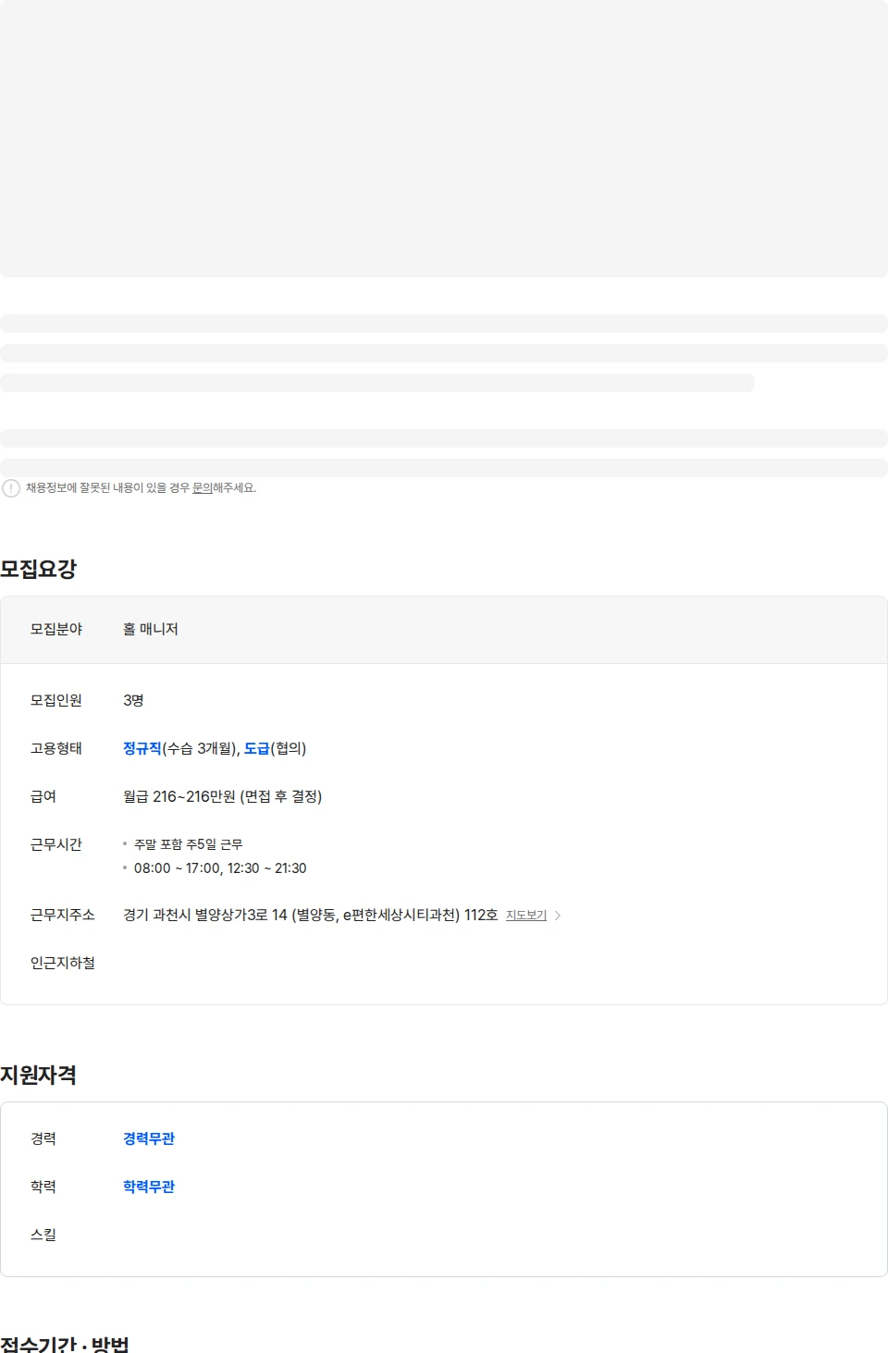Select the 홈 매니저 text

[x=151, y=629]
